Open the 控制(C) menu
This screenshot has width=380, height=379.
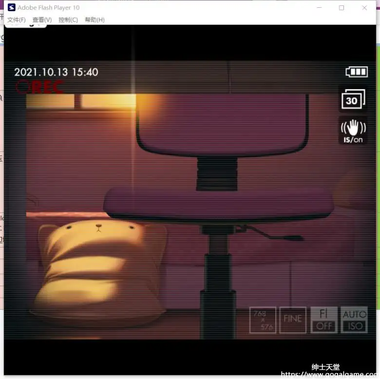tap(68, 20)
